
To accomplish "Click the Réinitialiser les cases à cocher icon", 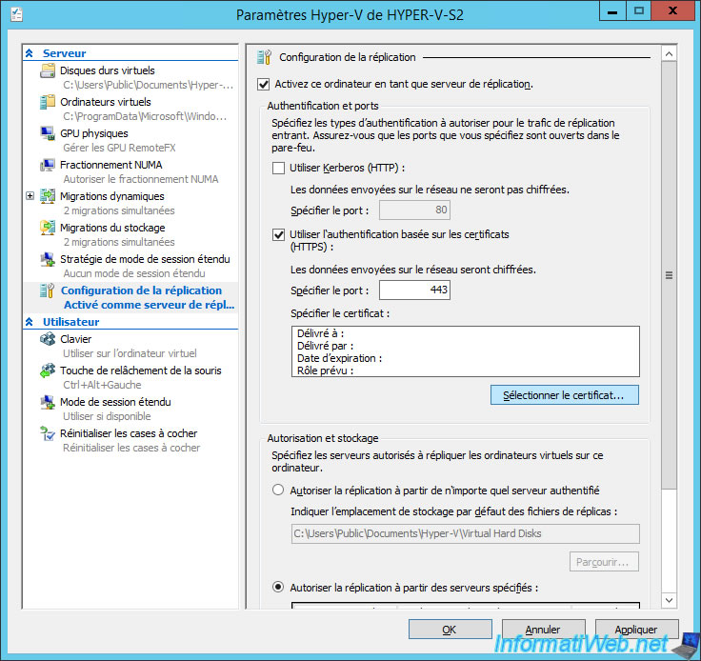I will [x=48, y=433].
